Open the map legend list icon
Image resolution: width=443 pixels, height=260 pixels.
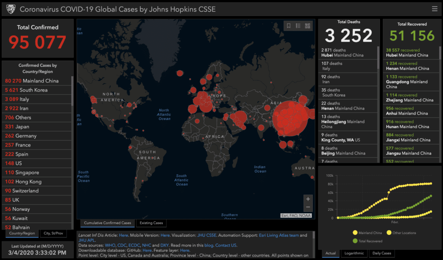pyautogui.click(x=298, y=26)
